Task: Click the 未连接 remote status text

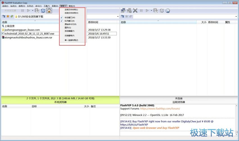Action: coord(179,98)
